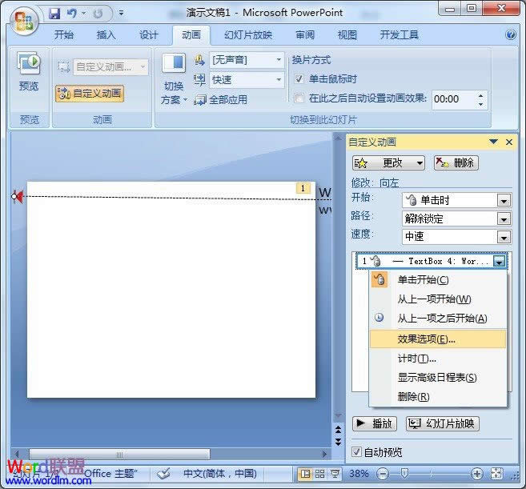Toggle the On Mouse Click checkbox
This screenshot has width=526, height=489.
(x=299, y=79)
